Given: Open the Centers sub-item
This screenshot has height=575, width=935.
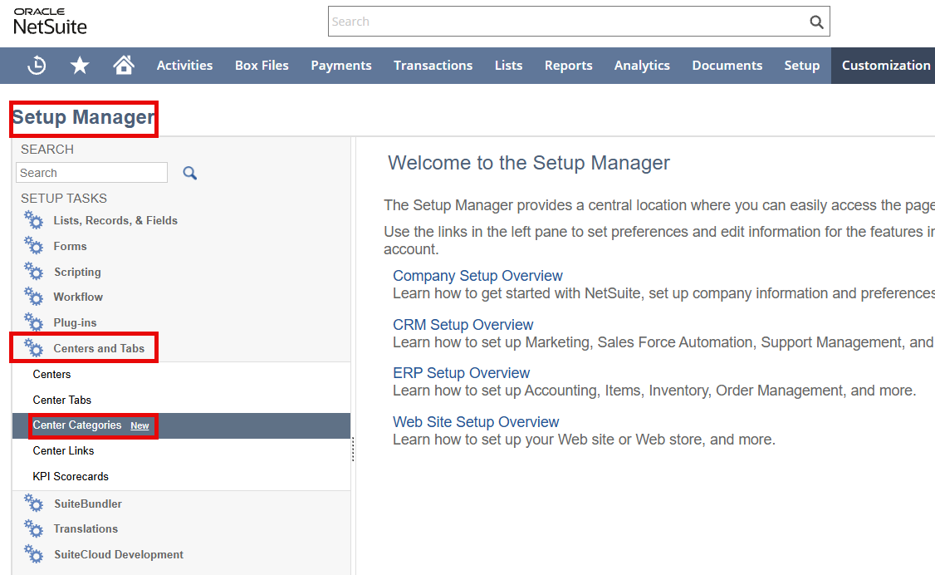Looking at the screenshot, I should (51, 374).
